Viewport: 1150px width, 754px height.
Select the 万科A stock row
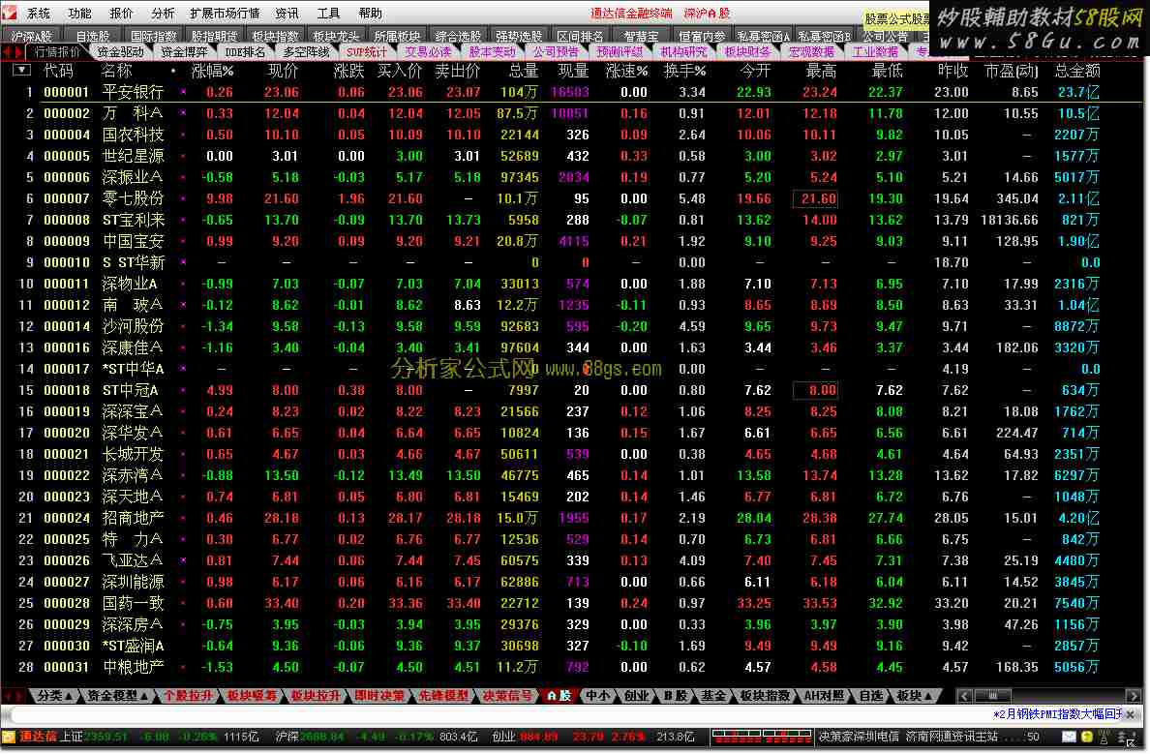point(572,113)
